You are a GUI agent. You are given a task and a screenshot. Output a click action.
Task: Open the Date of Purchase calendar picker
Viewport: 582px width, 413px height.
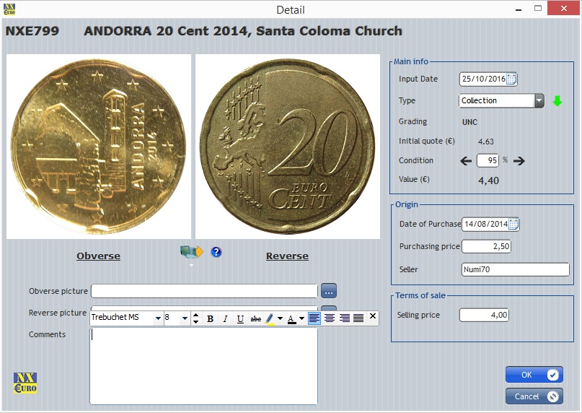tap(513, 224)
